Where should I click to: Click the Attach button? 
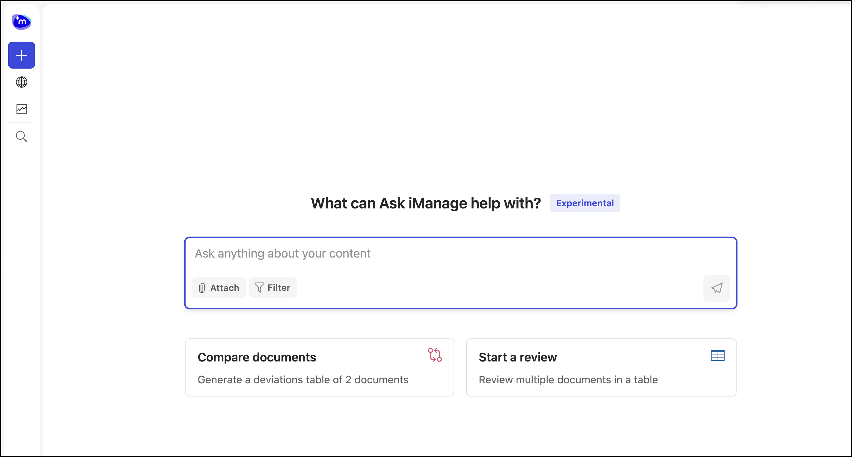pyautogui.click(x=218, y=288)
